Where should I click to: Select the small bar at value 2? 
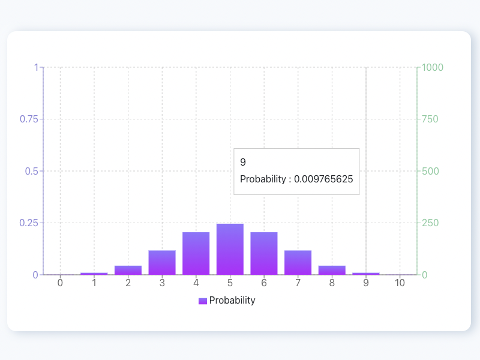point(128,270)
